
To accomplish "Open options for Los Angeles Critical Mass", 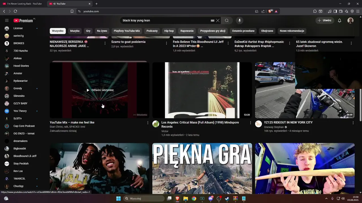I will coord(250,123).
